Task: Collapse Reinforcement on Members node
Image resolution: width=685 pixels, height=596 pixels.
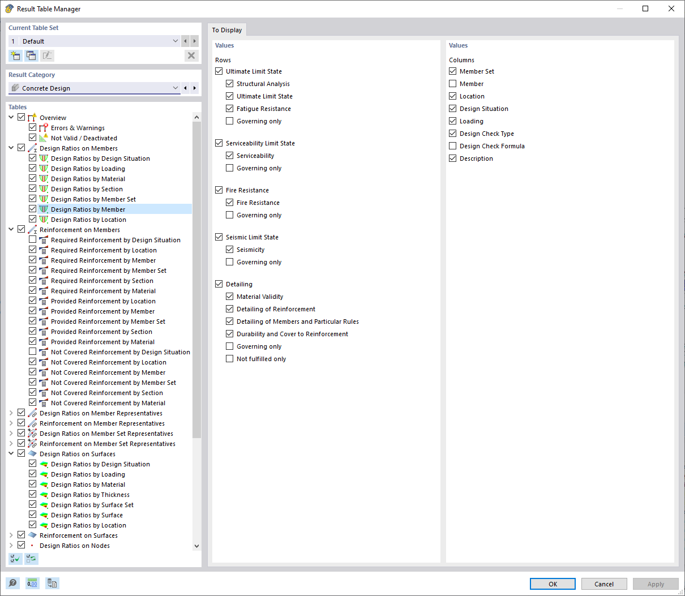Action: (11, 230)
